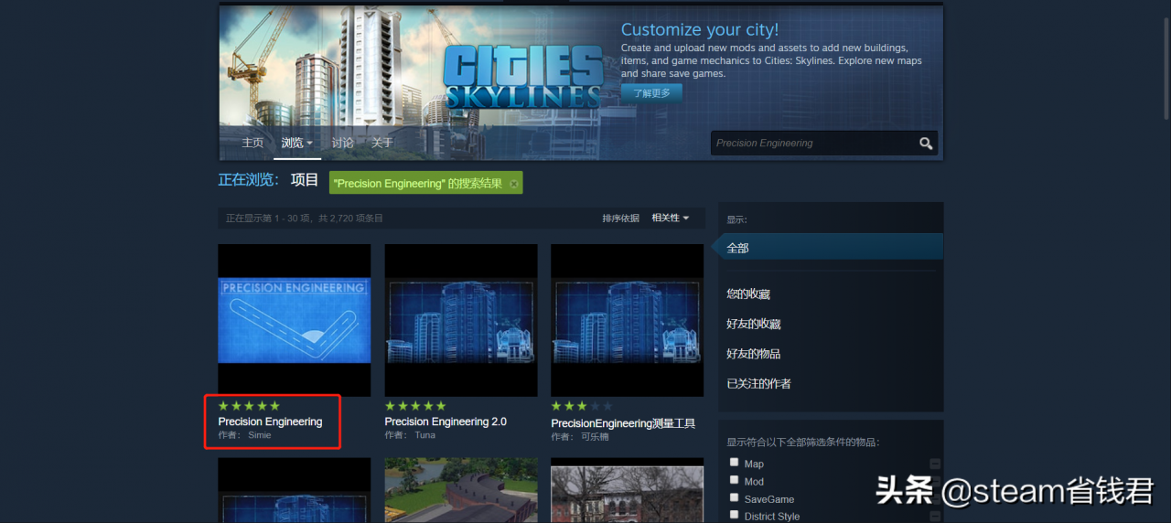Check the Mod filter checkbox
The height and width of the screenshot is (523, 1171).
click(735, 480)
